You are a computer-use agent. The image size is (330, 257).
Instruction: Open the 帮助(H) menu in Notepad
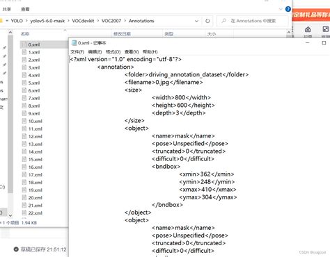click(x=150, y=51)
